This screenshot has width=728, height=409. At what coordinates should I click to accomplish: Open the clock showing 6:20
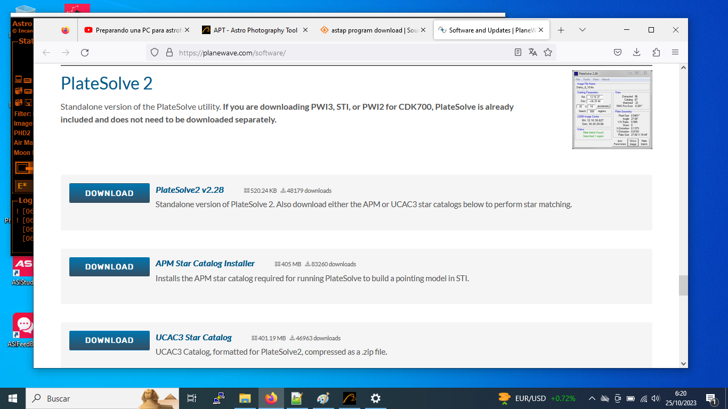point(680,398)
